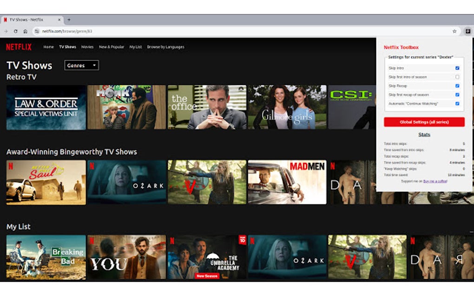Open Movies in the navigation bar
The width and height of the screenshot is (474, 296).
click(x=87, y=47)
